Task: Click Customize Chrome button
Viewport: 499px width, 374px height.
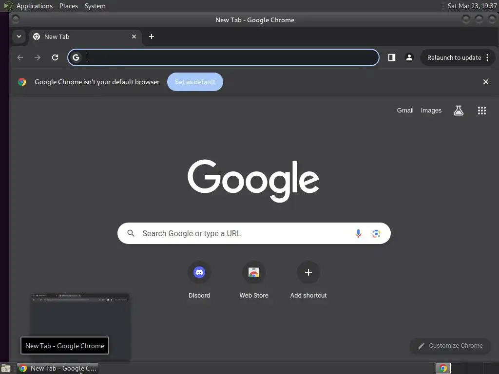Action: [451, 346]
